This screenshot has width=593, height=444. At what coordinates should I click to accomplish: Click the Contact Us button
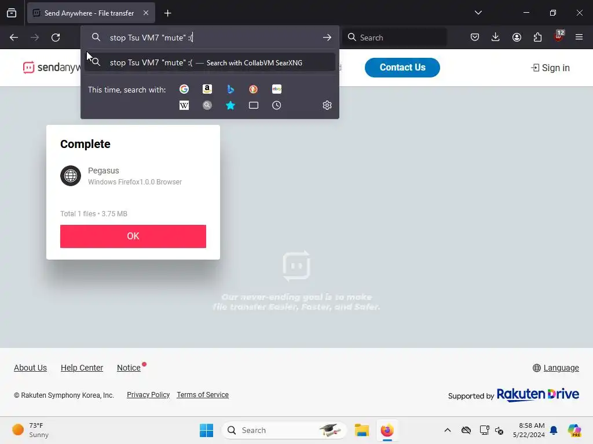[402, 68]
